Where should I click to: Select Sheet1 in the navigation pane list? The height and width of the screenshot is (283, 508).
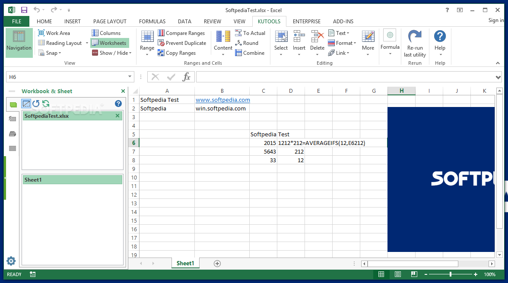[x=73, y=180]
